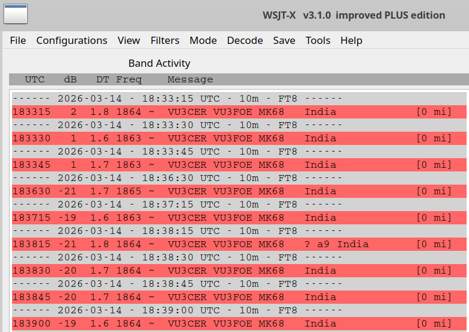Viewport: 469px width, 332px height.
Task: Open the File menu
Action: [18, 40]
